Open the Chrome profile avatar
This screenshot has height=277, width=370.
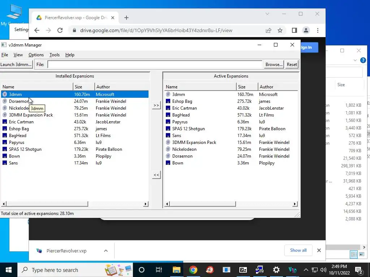point(306,30)
